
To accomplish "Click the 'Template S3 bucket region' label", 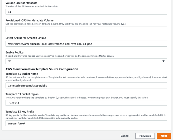I will [x=22, y=94].
